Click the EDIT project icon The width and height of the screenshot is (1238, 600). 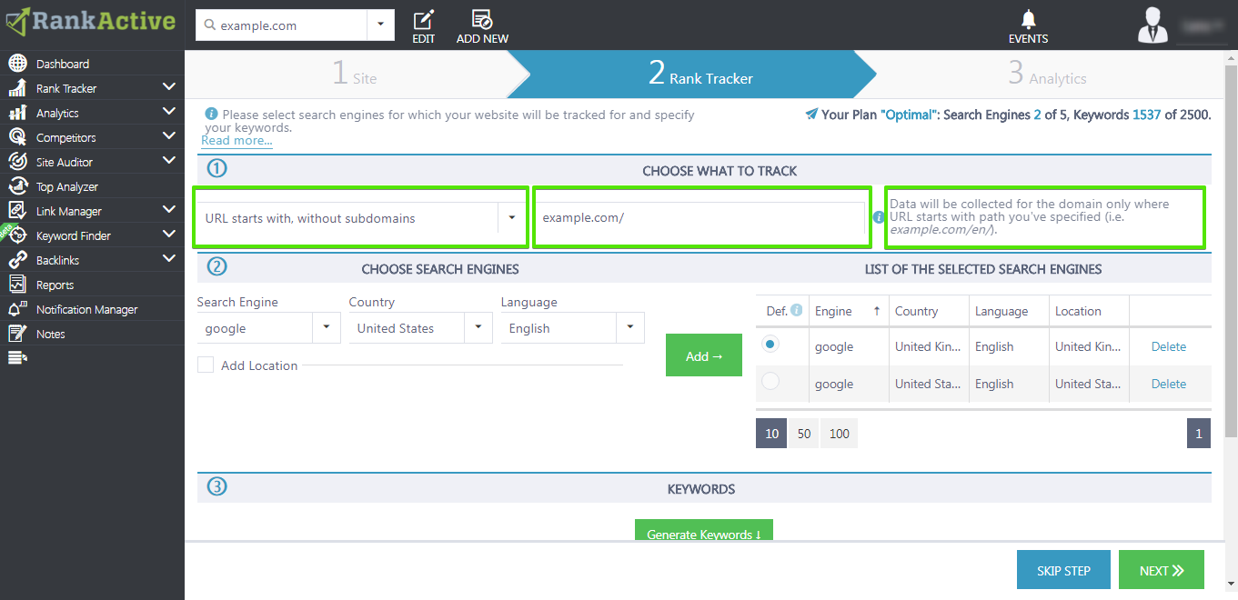(424, 20)
